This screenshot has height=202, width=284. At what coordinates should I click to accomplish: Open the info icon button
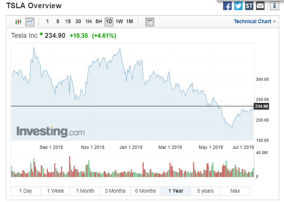[274, 6]
